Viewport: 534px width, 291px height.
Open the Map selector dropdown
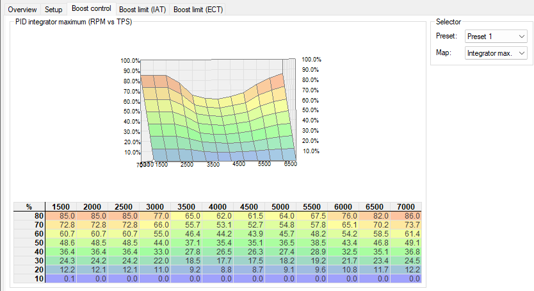click(496, 53)
